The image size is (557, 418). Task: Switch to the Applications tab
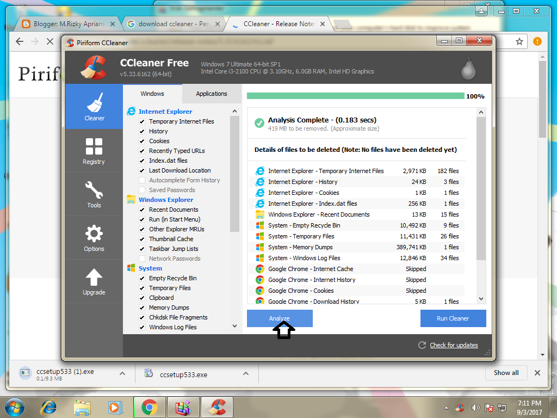click(212, 94)
